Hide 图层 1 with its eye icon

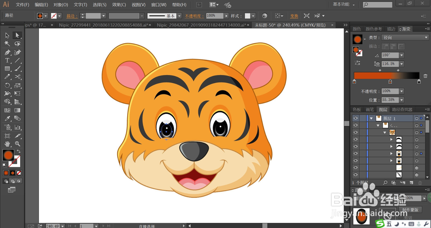coord(356,118)
